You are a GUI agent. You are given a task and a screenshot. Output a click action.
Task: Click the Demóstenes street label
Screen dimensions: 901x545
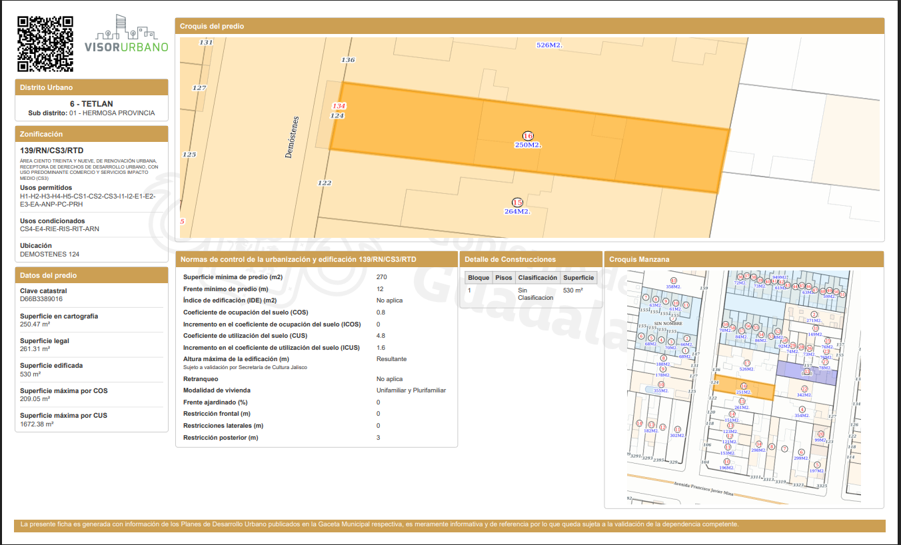(x=291, y=137)
